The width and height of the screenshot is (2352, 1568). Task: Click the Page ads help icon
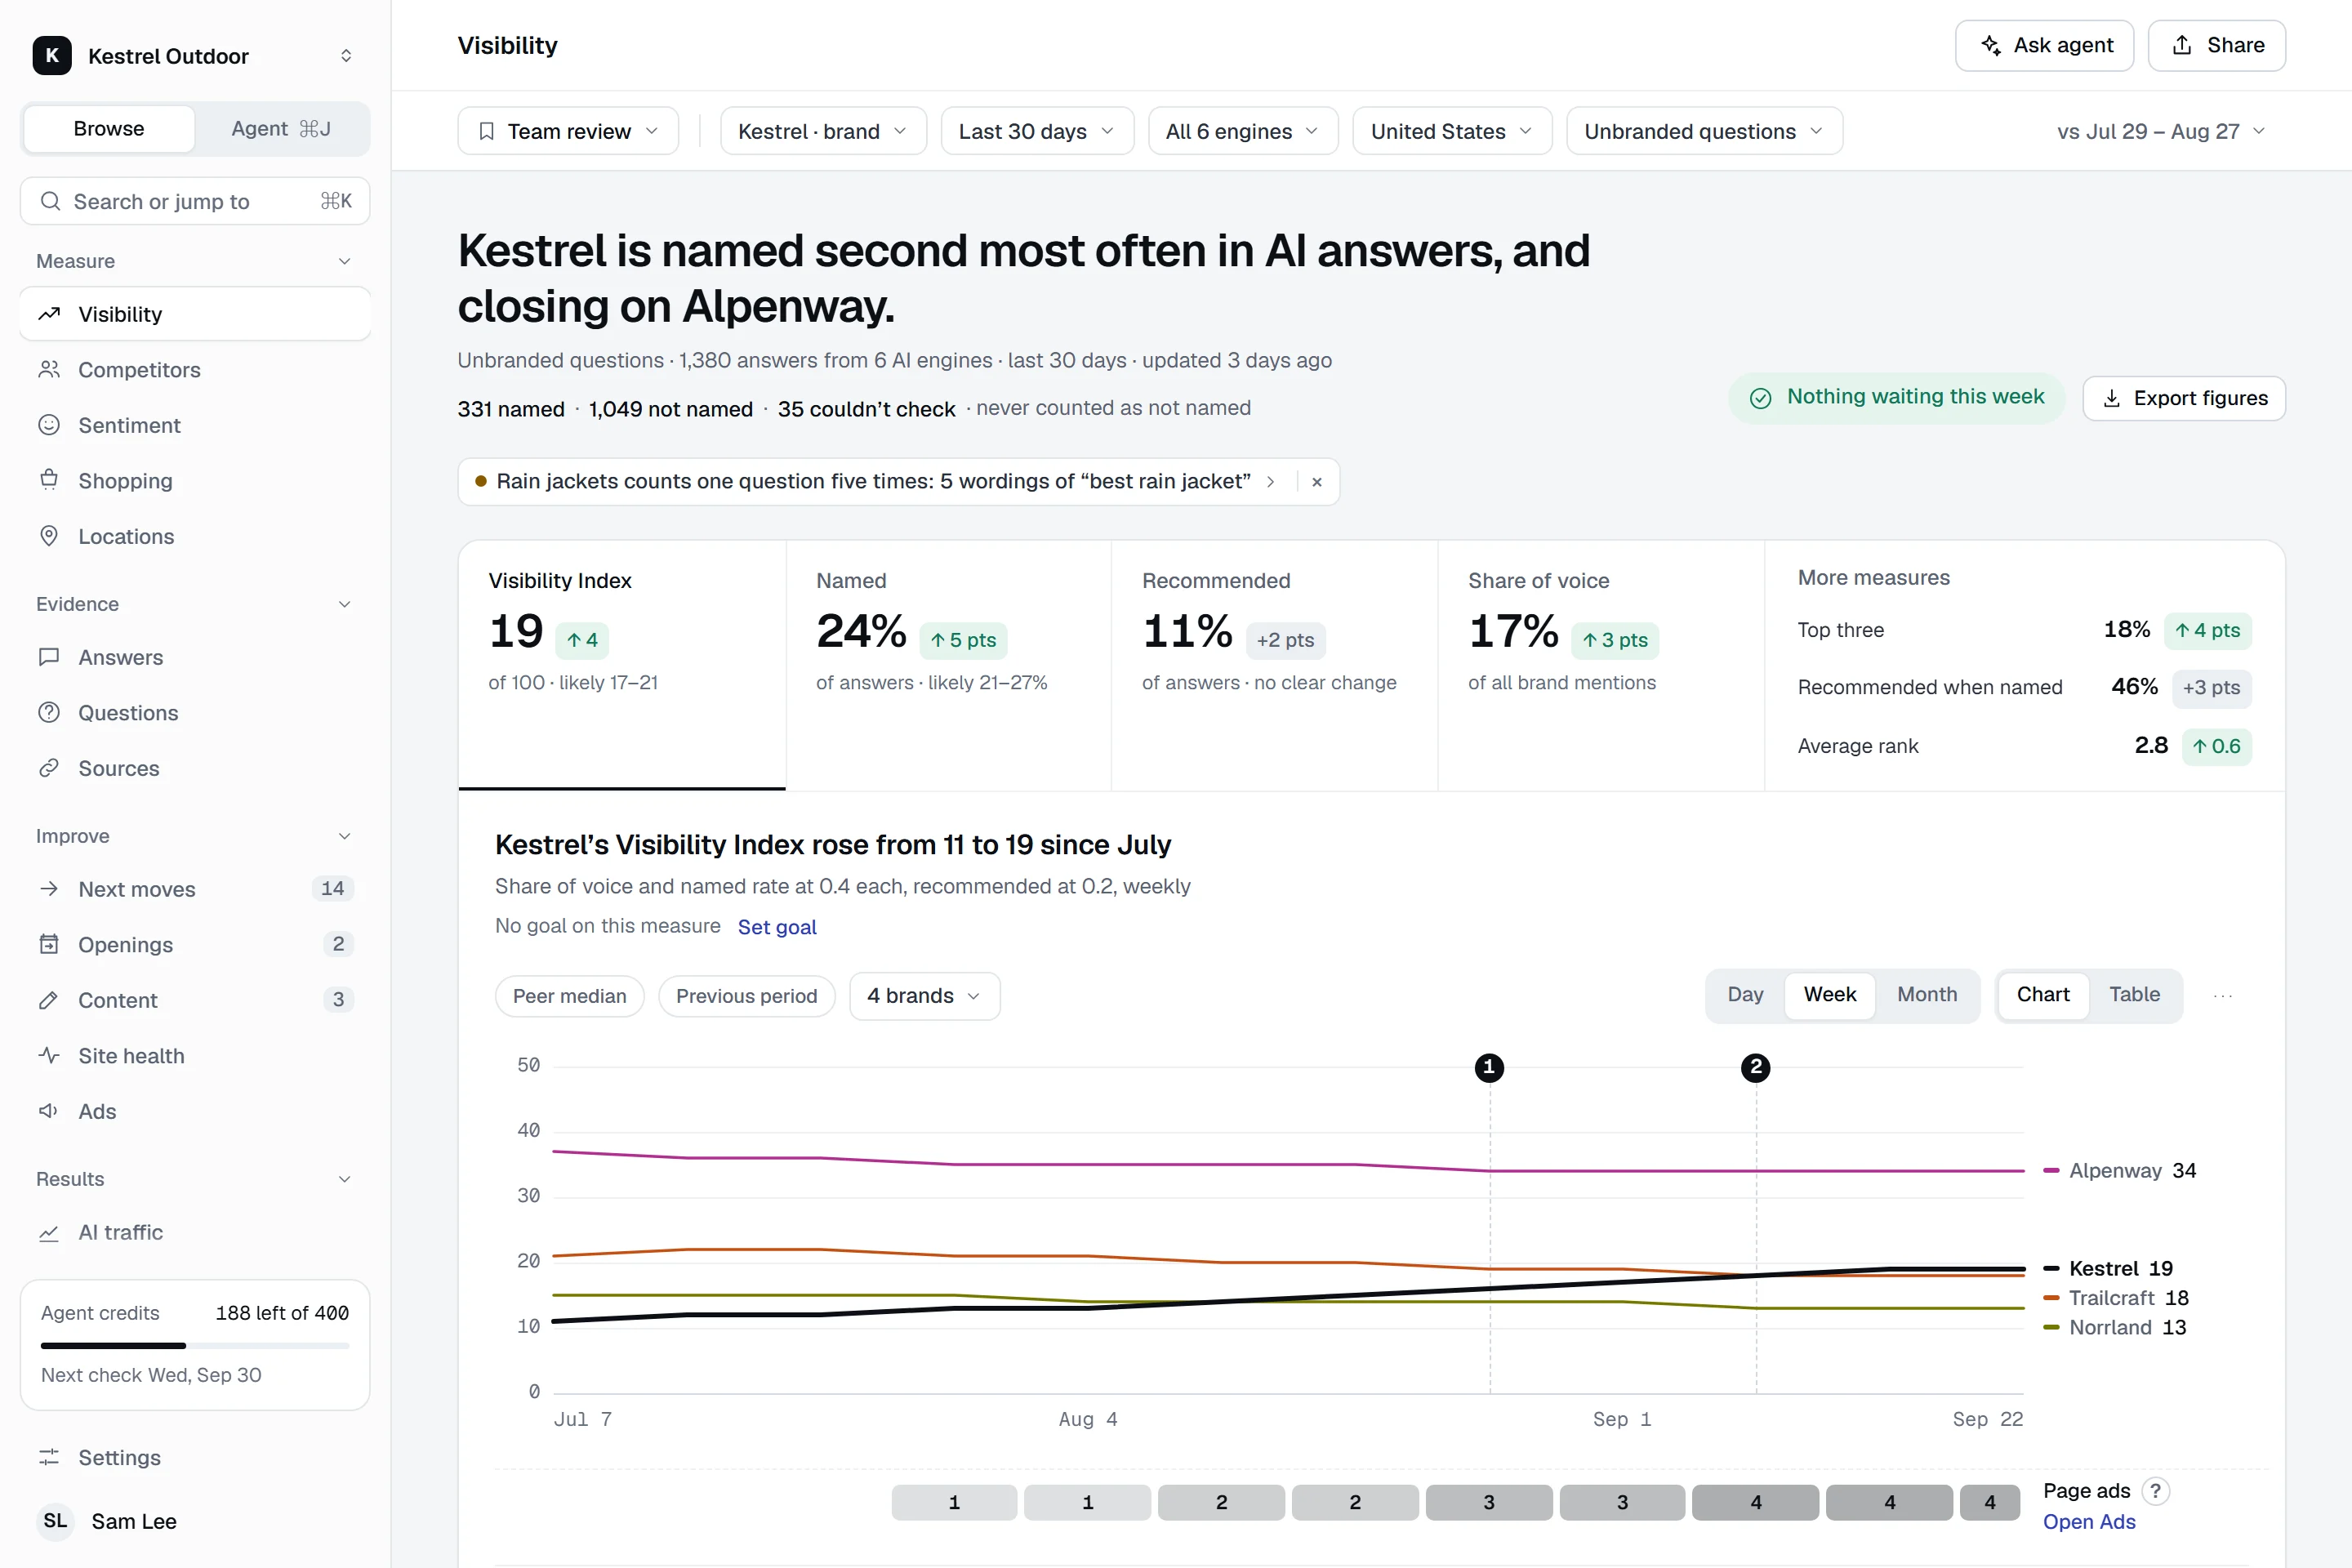2155,1491
